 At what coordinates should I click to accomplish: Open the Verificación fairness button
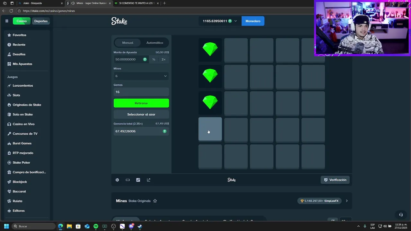click(x=335, y=180)
